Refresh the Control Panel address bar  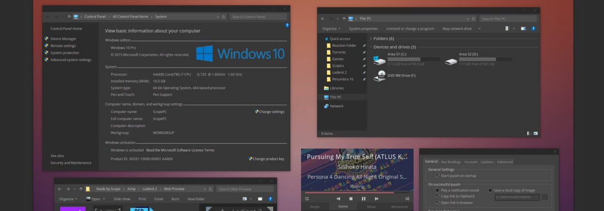pos(223,17)
